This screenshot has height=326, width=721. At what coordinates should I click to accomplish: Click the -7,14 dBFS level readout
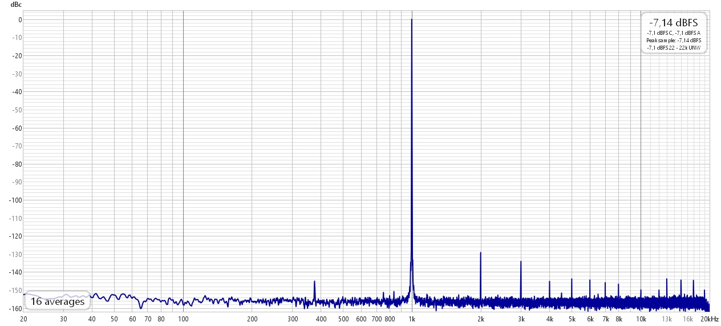coord(674,22)
